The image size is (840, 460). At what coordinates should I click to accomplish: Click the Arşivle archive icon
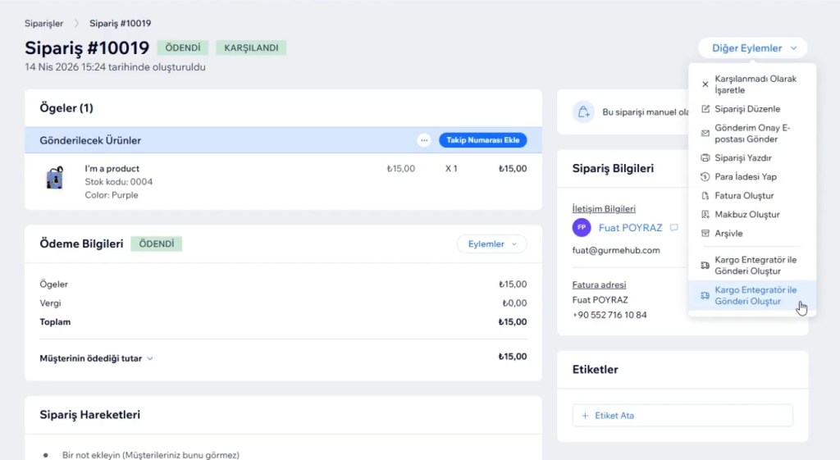[x=705, y=234]
